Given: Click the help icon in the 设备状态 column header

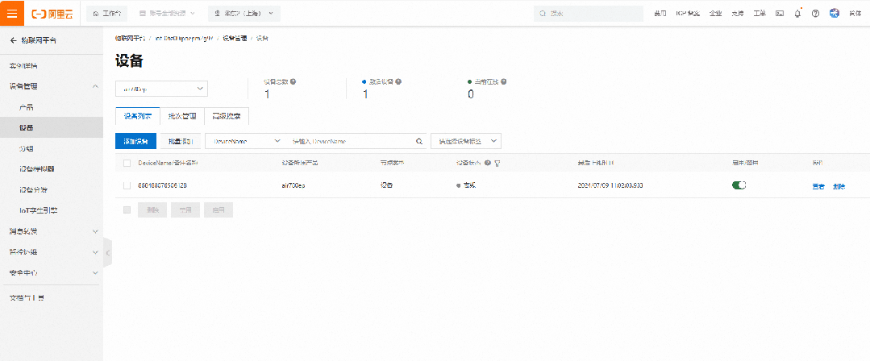Looking at the screenshot, I should (x=487, y=163).
